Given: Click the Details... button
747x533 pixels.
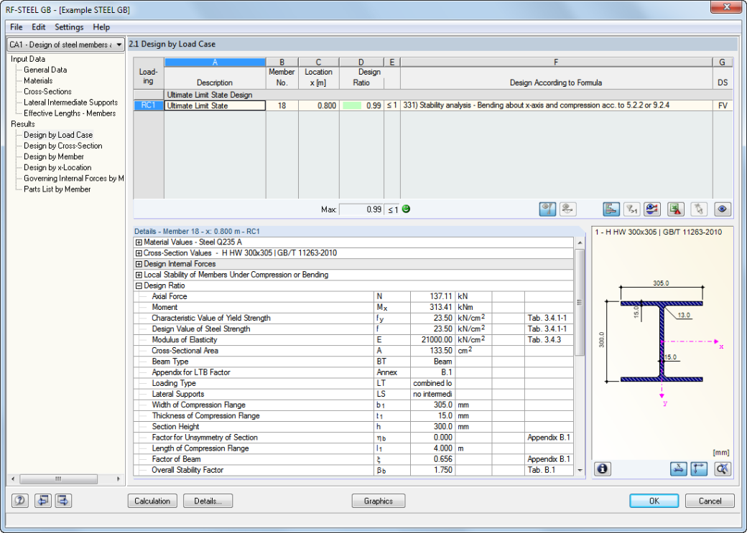Looking at the screenshot, I should (x=208, y=501).
